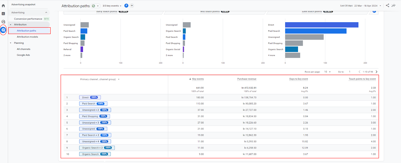The height and width of the screenshot is (163, 401).
Task: Select All channels under Planning
Action: click(x=24, y=49)
